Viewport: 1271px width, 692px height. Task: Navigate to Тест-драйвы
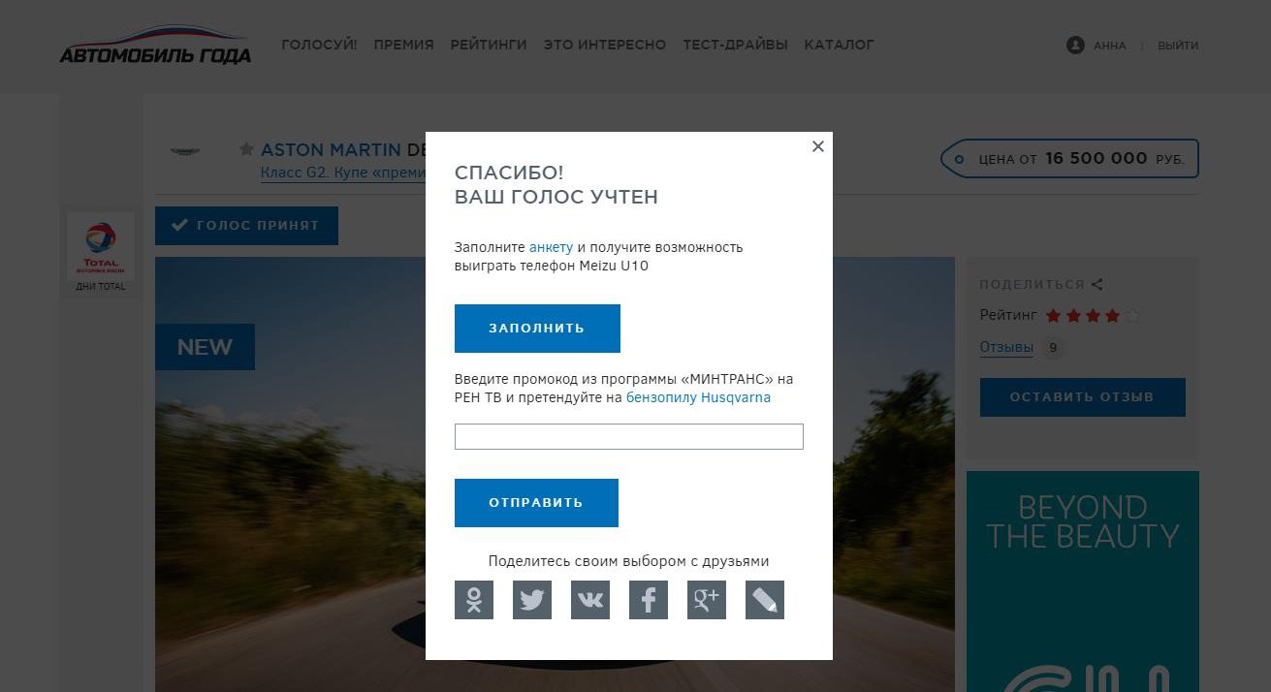pyautogui.click(x=735, y=45)
